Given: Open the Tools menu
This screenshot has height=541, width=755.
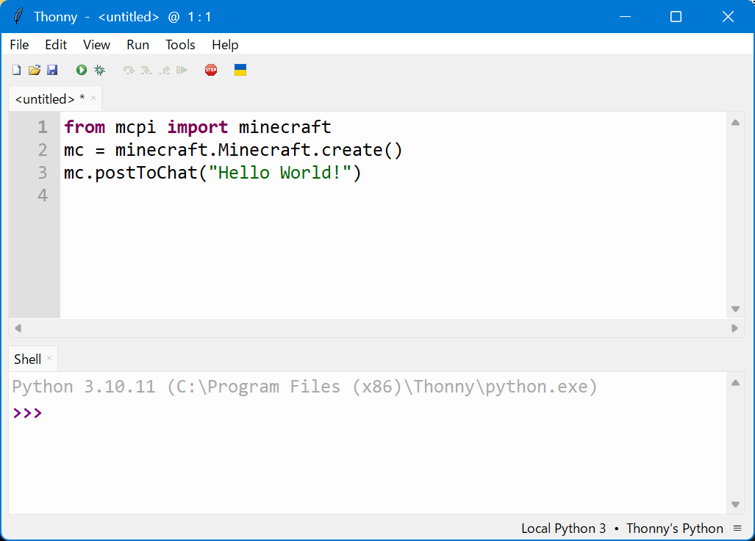Looking at the screenshot, I should [x=180, y=45].
